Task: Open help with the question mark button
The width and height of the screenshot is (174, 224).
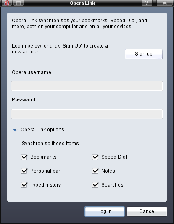Action: (147, 3)
